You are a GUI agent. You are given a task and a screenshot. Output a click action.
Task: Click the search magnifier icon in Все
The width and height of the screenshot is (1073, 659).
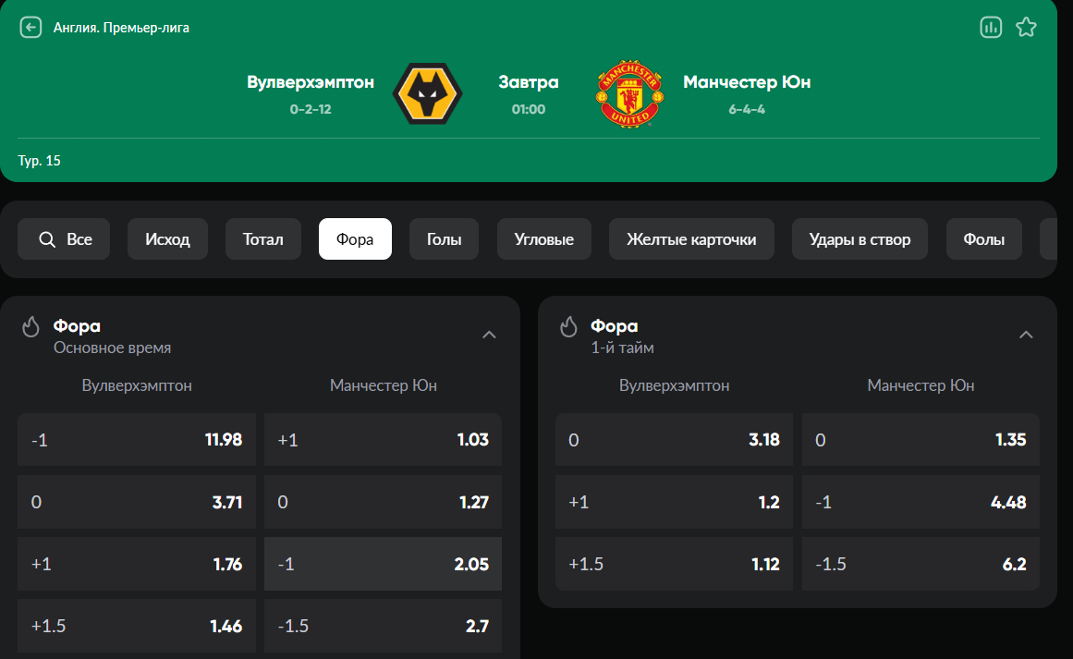pos(47,239)
